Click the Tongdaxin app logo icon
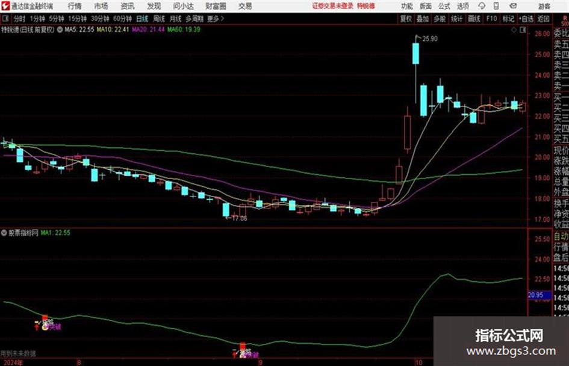Viewport: 569px width, 366px height. (5, 6)
